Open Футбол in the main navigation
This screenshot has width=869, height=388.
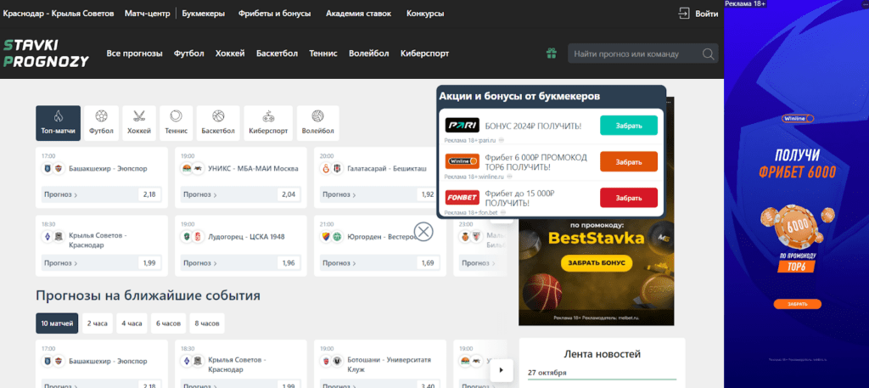[x=189, y=53]
